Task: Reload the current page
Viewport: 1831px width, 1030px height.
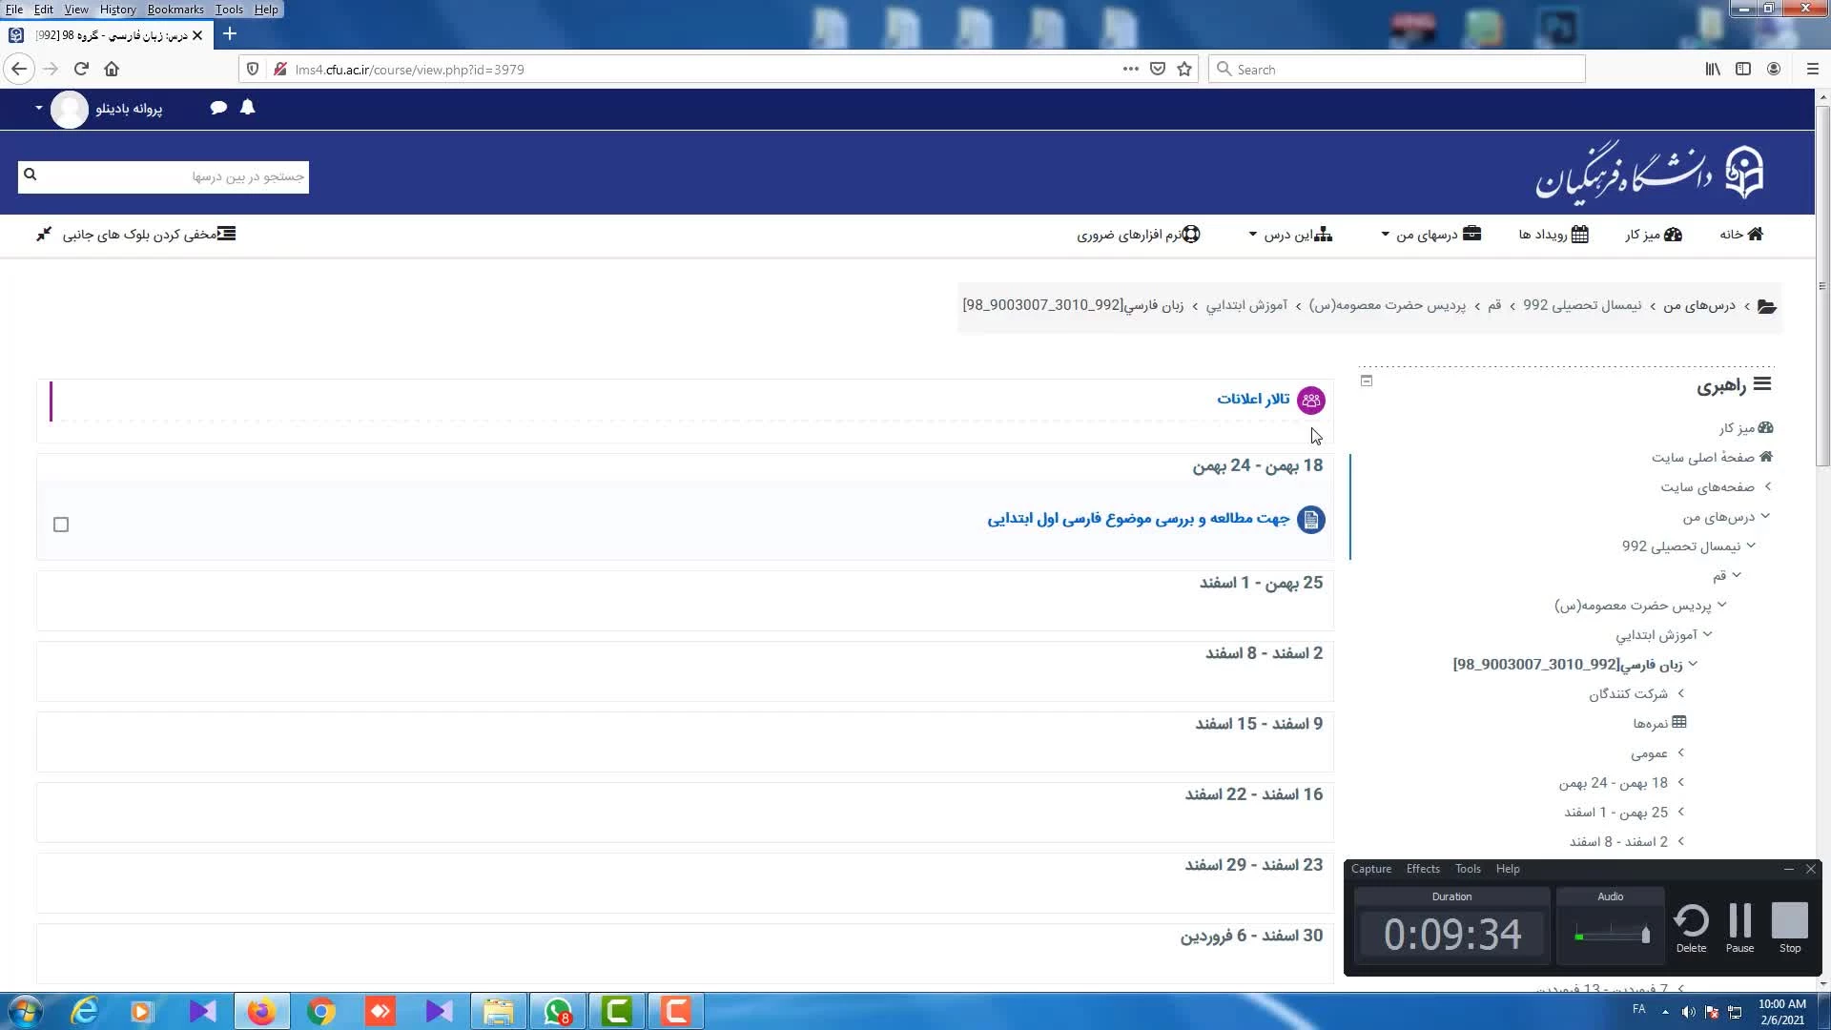Action: pyautogui.click(x=81, y=69)
